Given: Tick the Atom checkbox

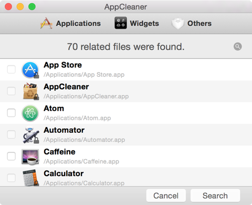Looking at the screenshot, I should pos(12,113).
